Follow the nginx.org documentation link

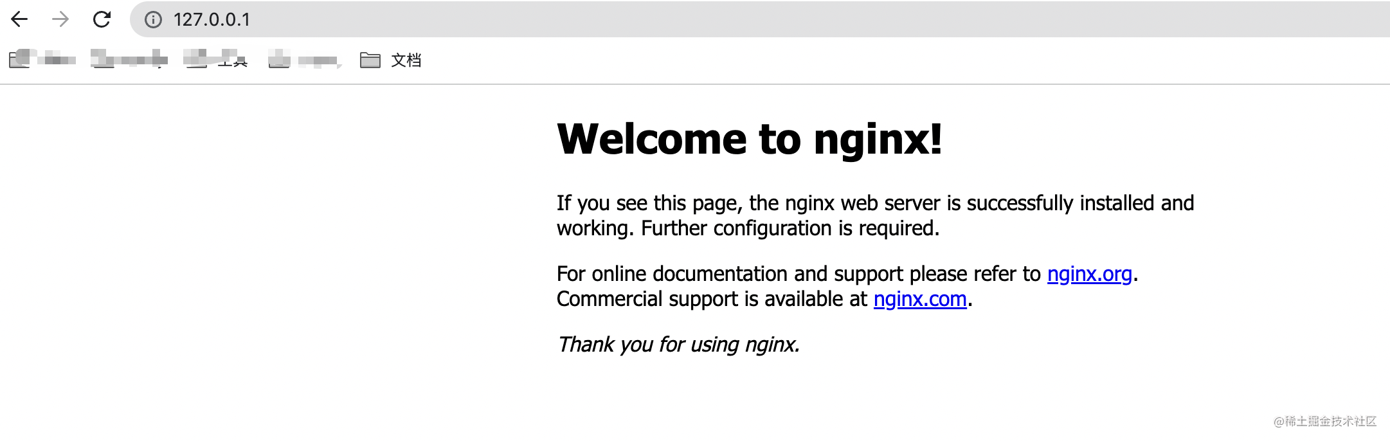tap(1089, 274)
